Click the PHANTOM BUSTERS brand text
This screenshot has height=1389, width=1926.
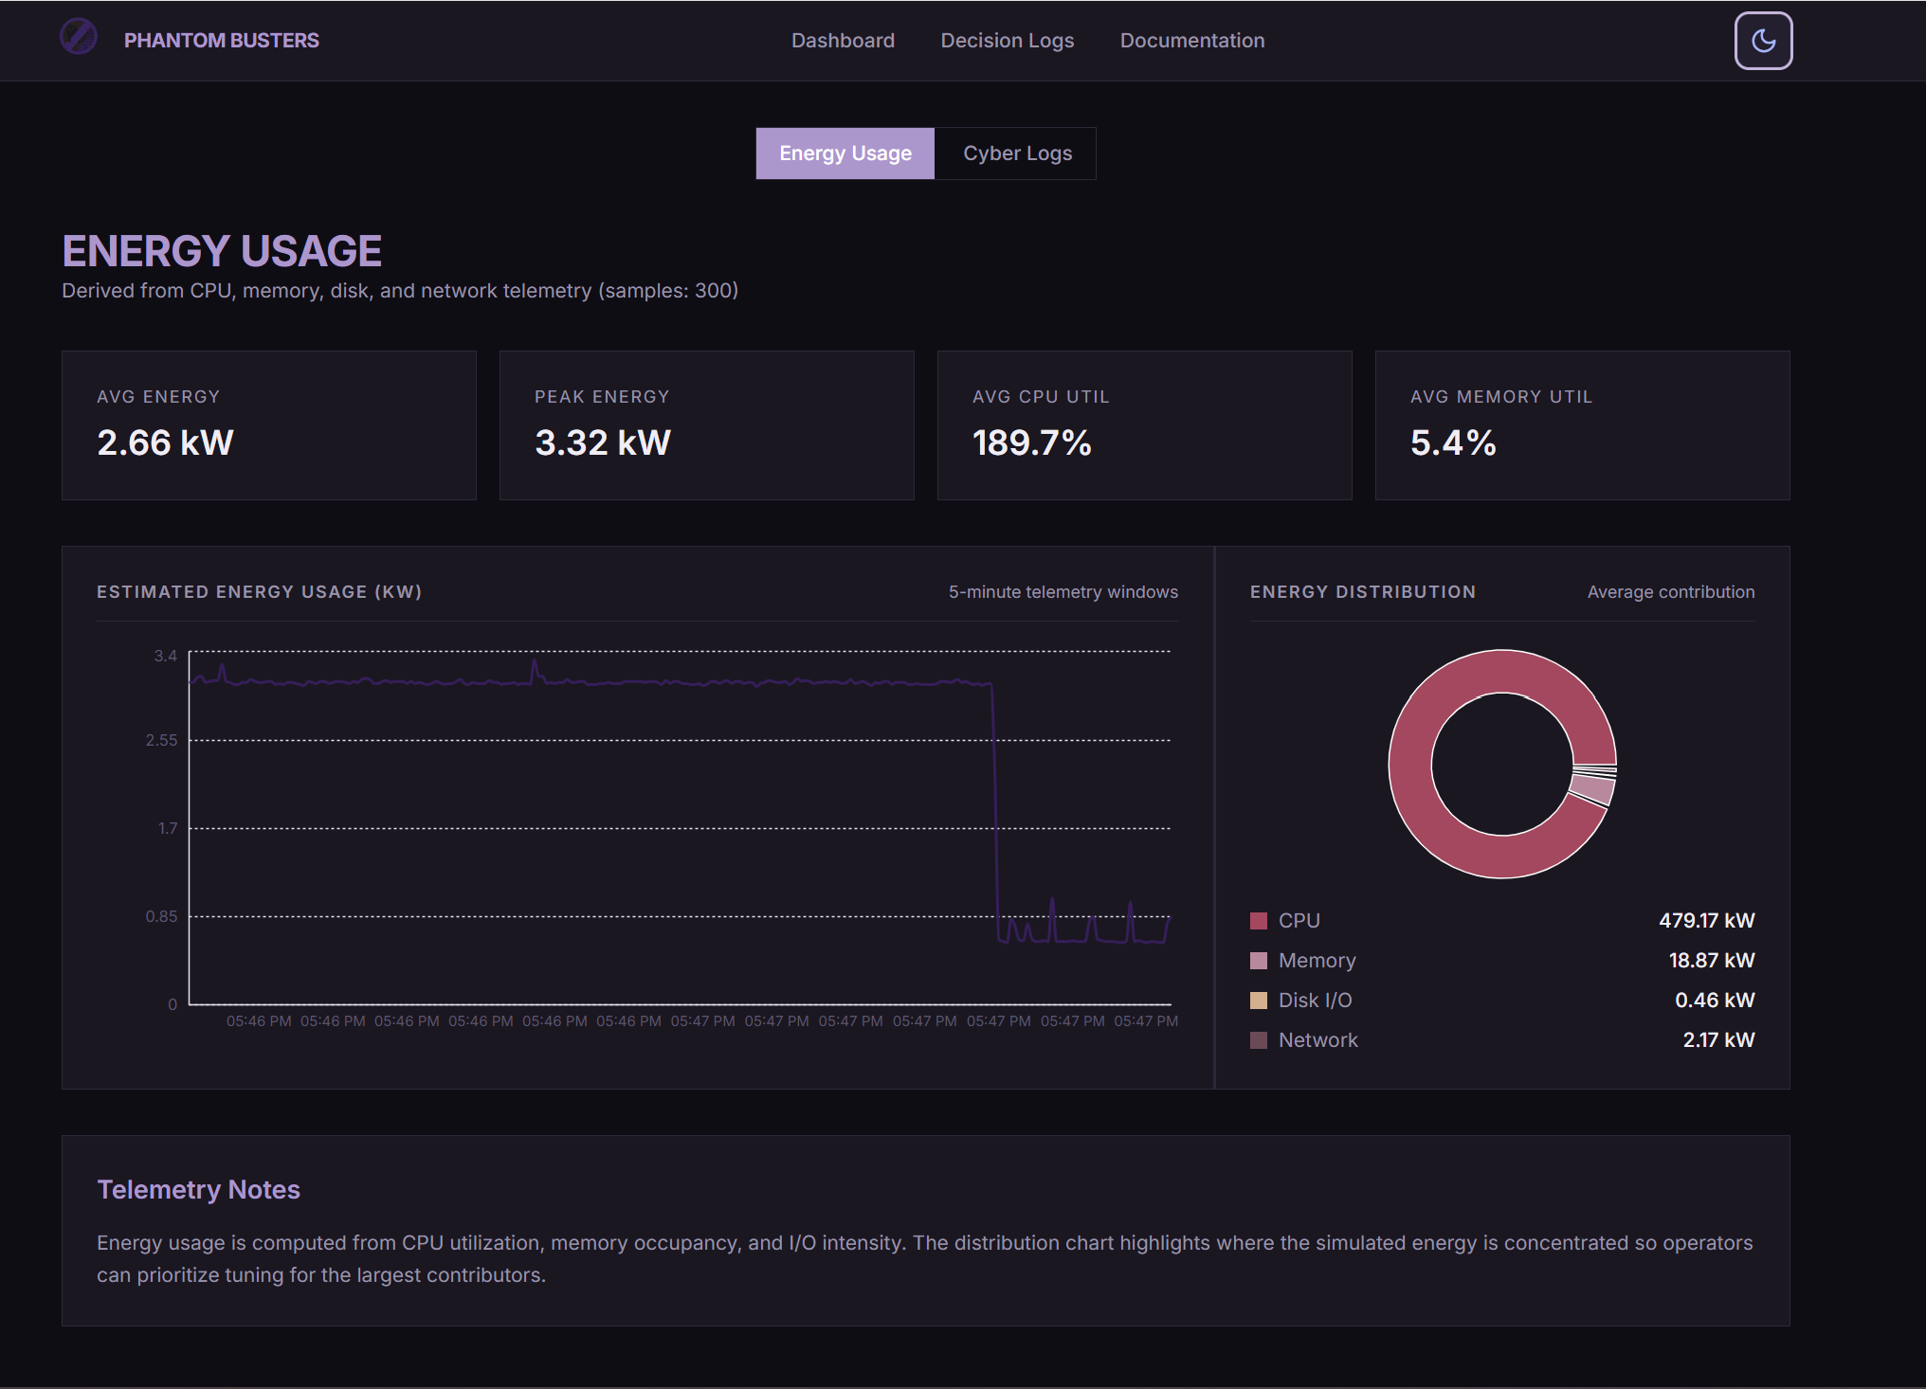[221, 41]
